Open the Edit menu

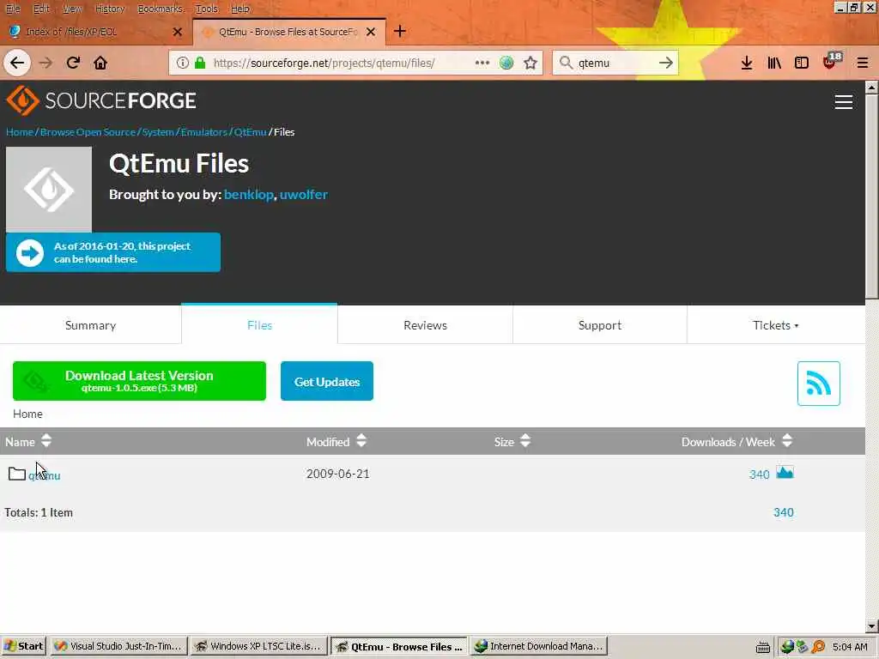41,9
